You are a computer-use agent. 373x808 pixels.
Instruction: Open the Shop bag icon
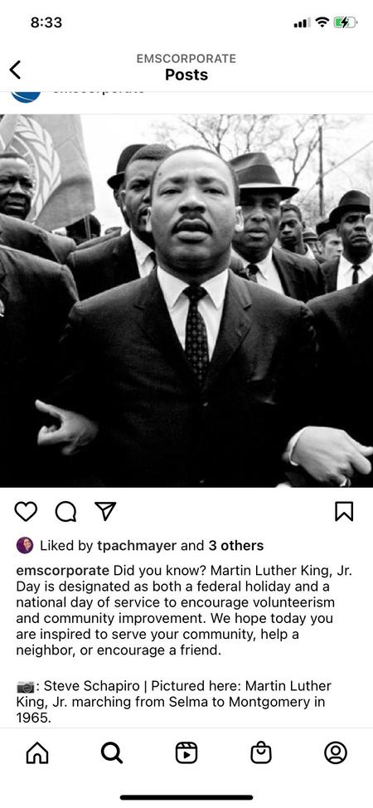click(261, 753)
